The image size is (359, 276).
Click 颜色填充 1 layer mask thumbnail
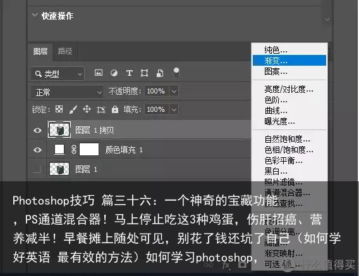pos(89,150)
